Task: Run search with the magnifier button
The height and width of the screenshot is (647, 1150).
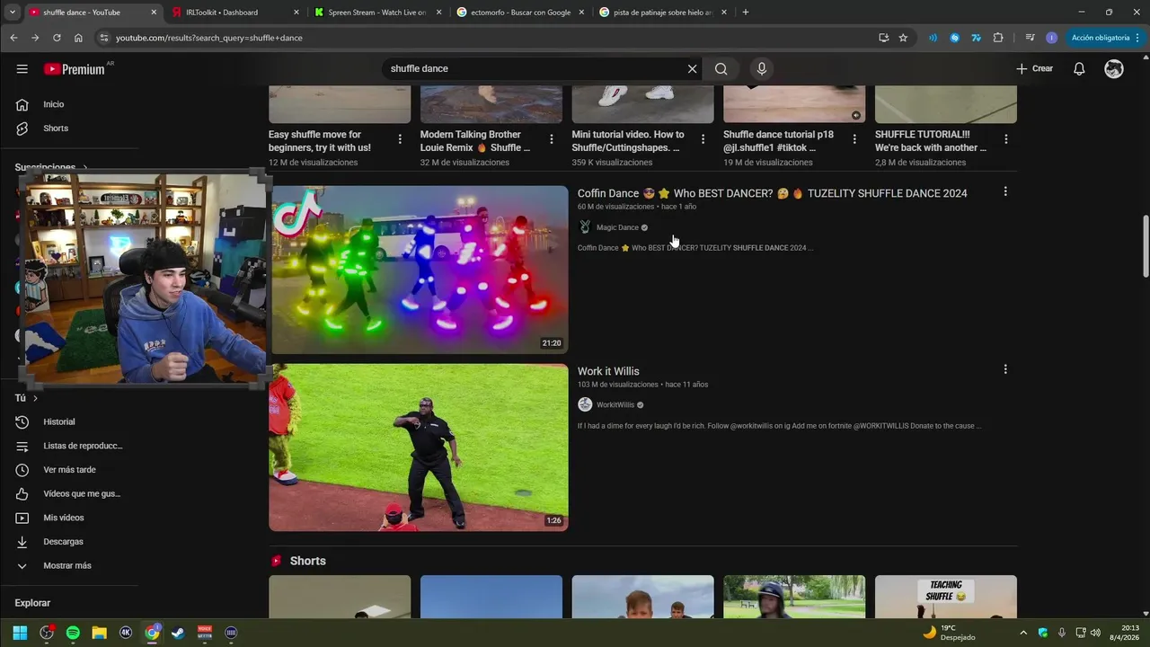Action: [x=721, y=69]
